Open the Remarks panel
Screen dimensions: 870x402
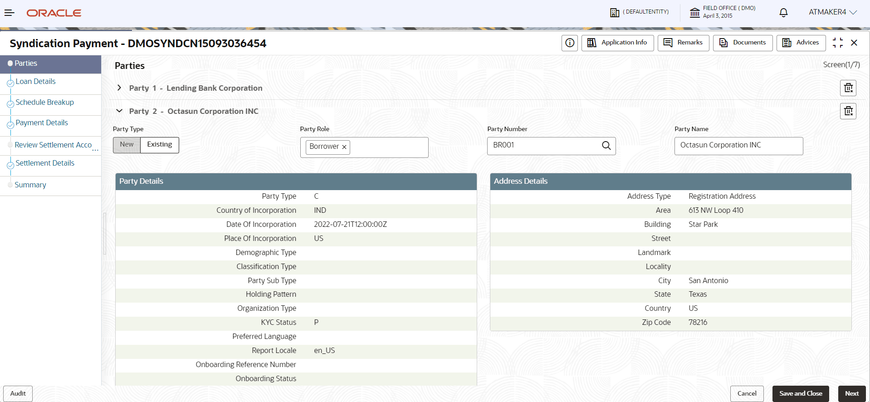point(684,43)
